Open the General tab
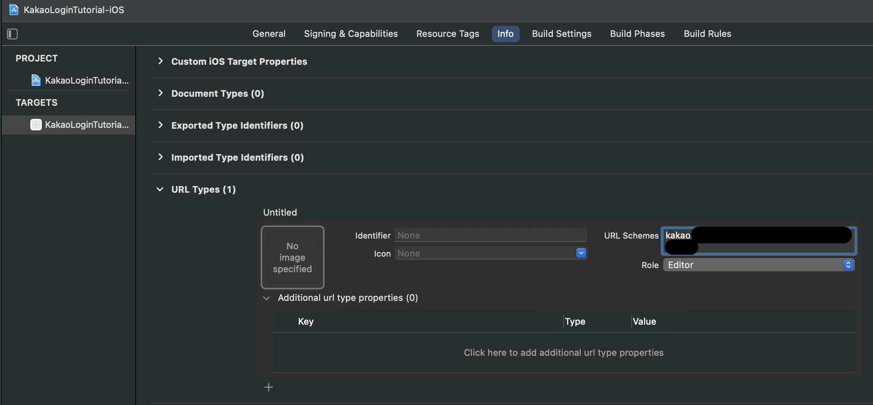873x405 pixels. point(269,34)
